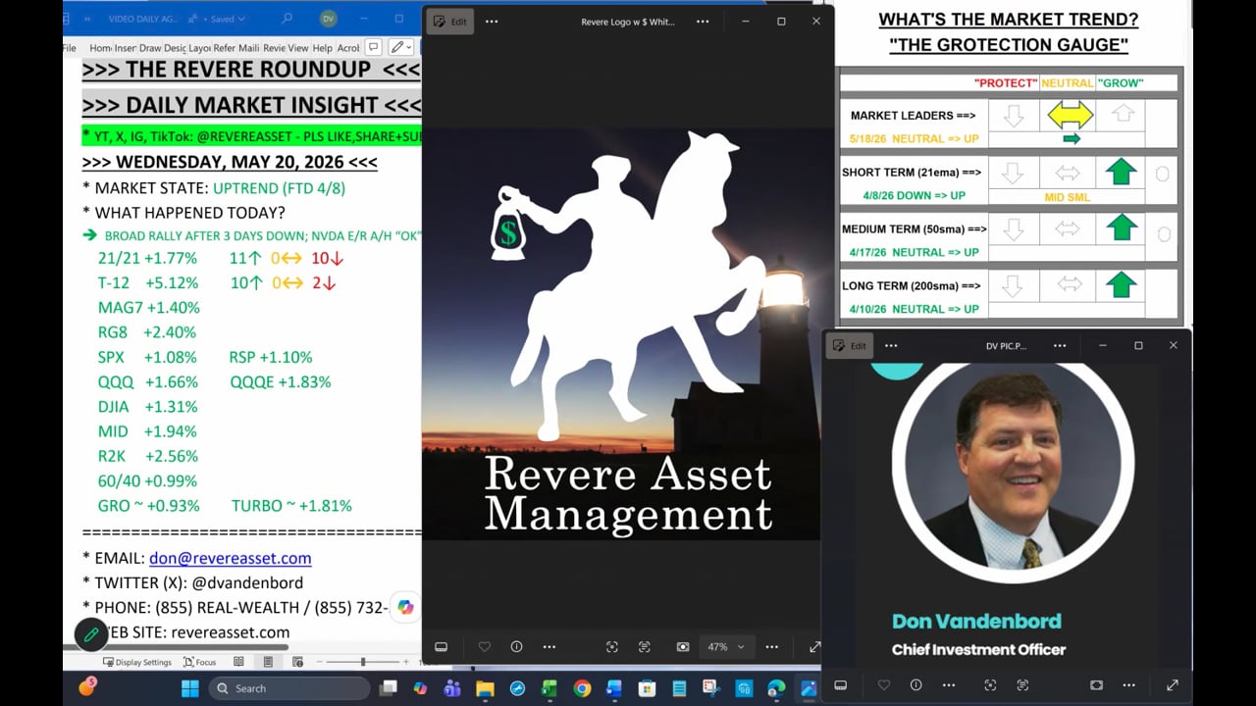Screen dimensions: 1256x706
Task: Open Google Chrome from the taskbar
Action: click(x=582, y=688)
